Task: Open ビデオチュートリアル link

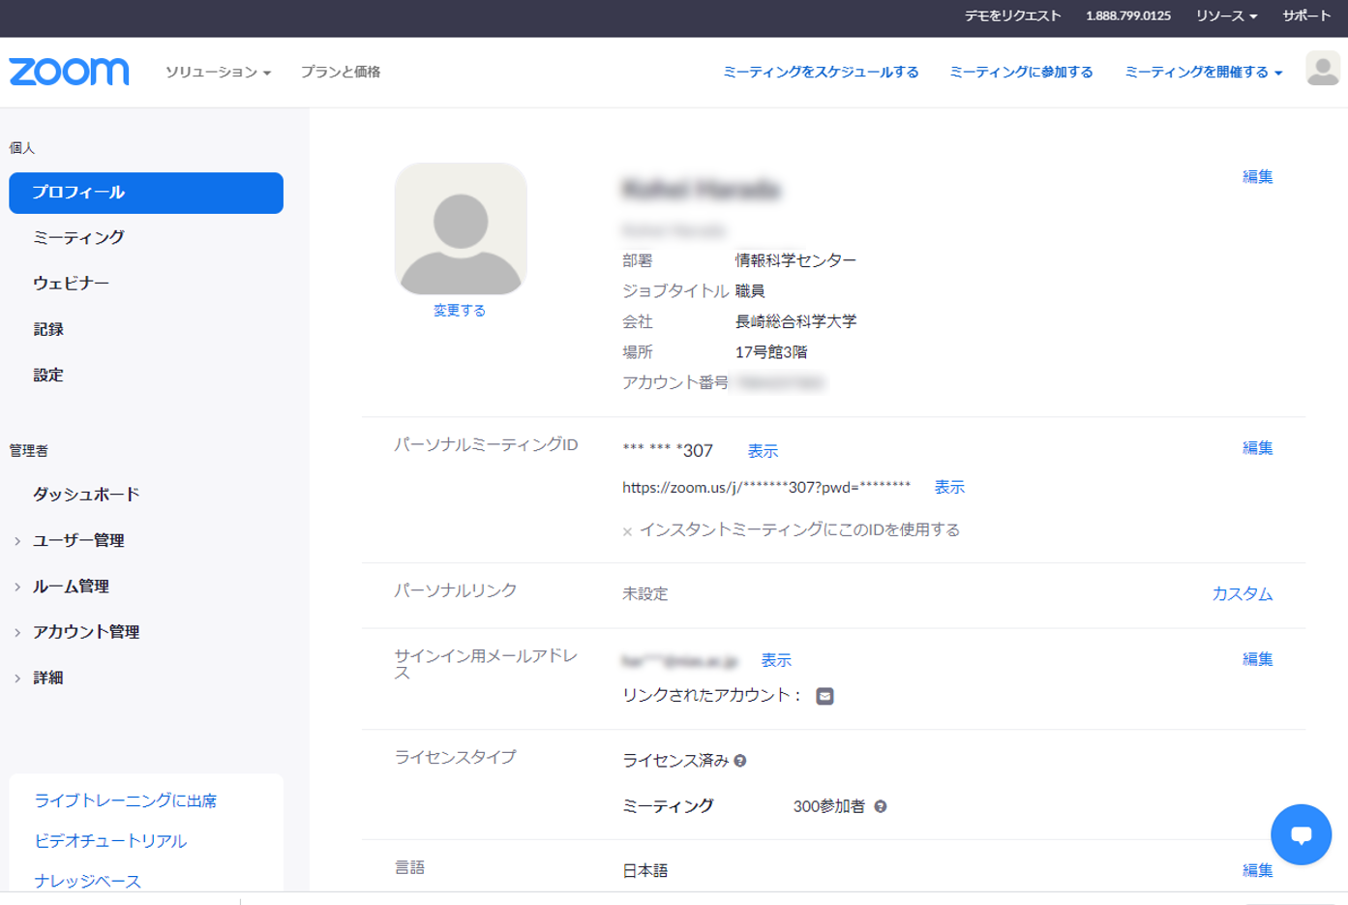Action: tap(110, 841)
